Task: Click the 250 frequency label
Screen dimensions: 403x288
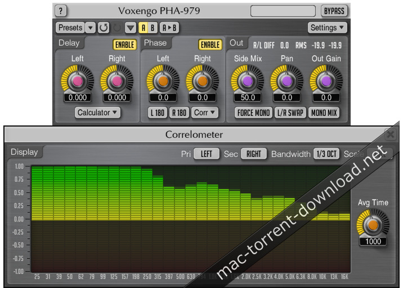Action: 147,277
